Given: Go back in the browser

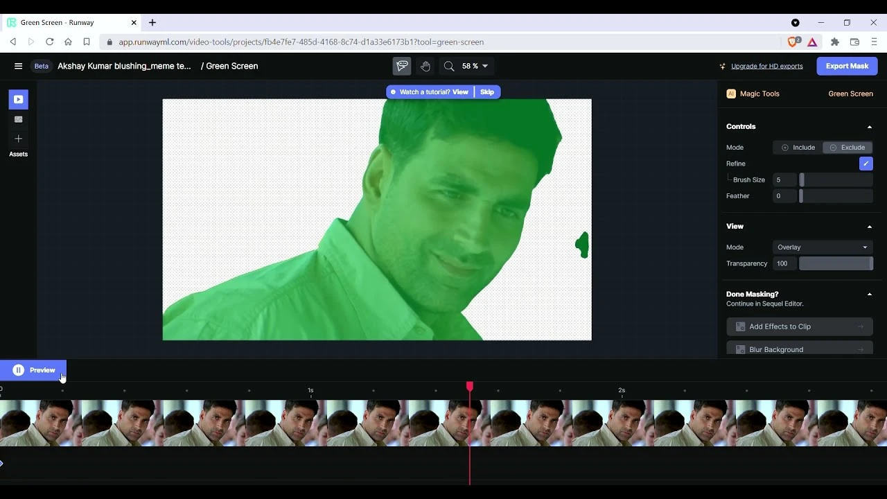Looking at the screenshot, I should click(13, 42).
